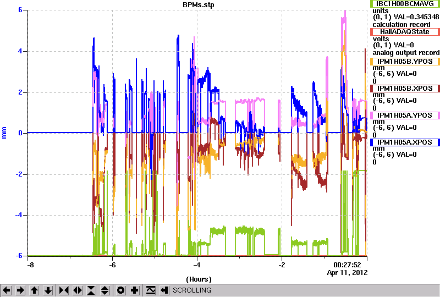
Task: Click the horizontal zoom-in bowtie icon
Action: click(64, 290)
